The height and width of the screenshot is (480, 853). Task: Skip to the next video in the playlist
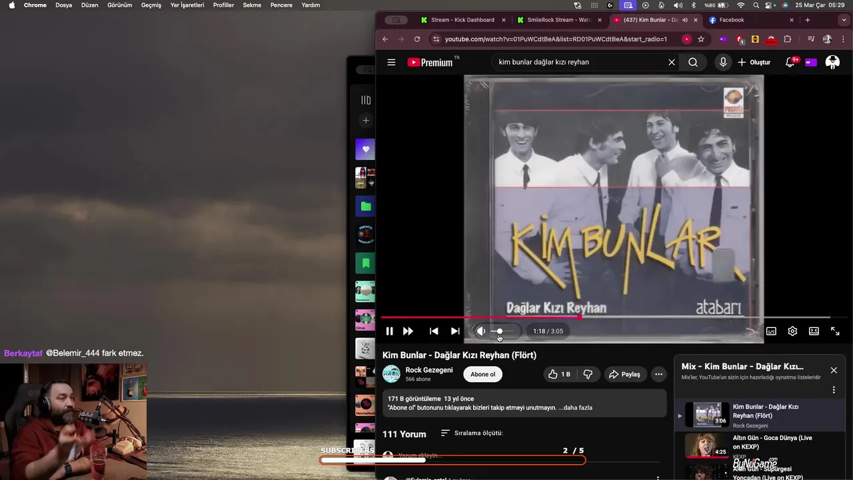click(x=455, y=331)
